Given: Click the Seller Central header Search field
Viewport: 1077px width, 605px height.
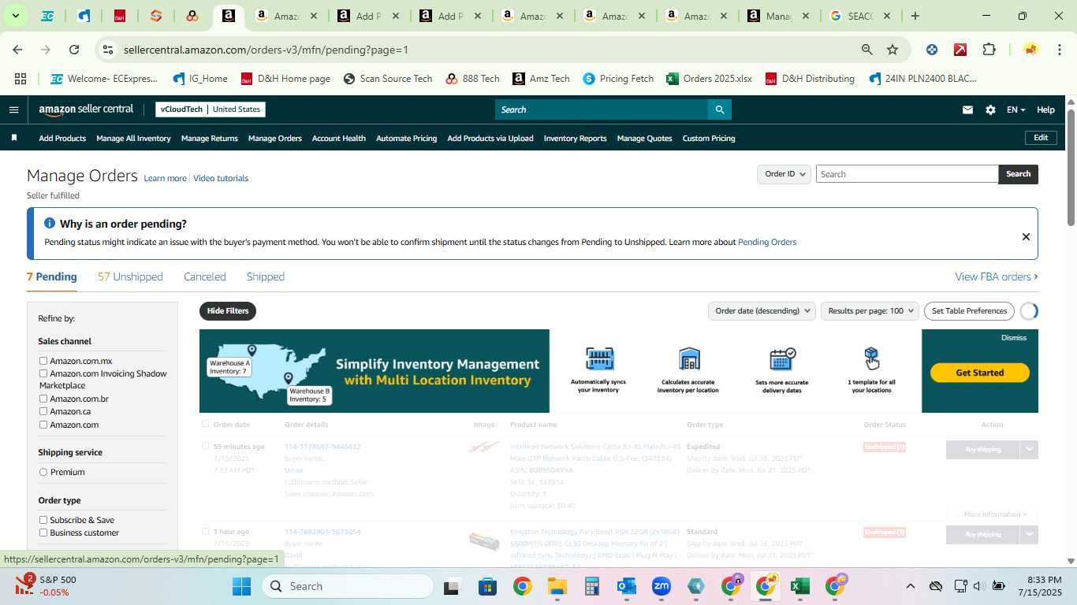Looking at the screenshot, I should click(x=602, y=109).
